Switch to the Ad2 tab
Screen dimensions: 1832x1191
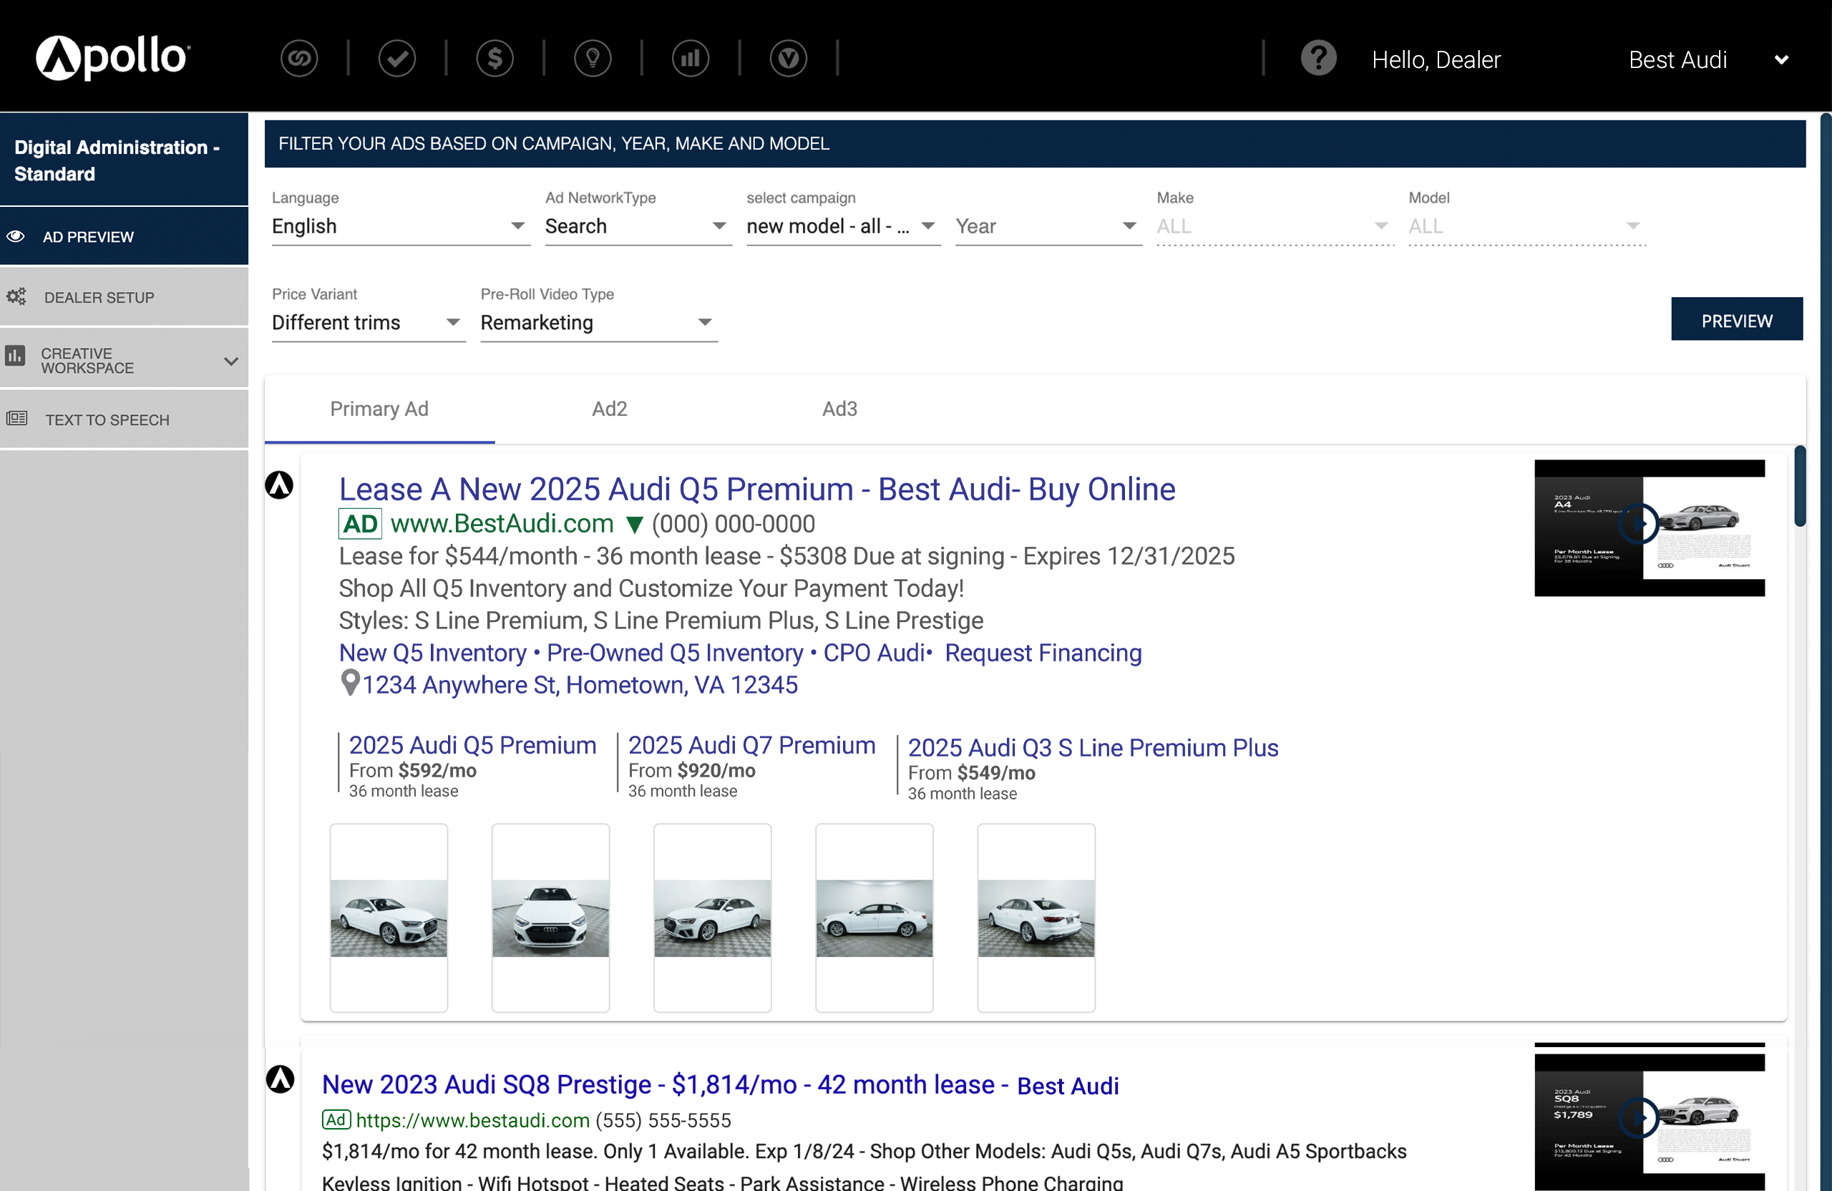[x=610, y=409]
